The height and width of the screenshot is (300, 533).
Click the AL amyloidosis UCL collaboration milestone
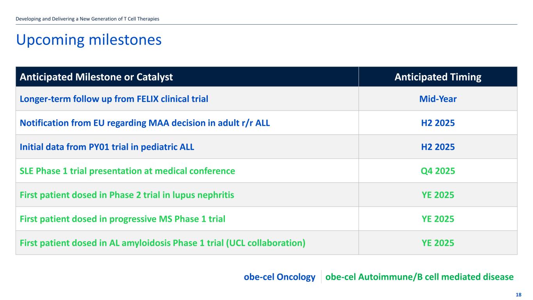coord(162,243)
